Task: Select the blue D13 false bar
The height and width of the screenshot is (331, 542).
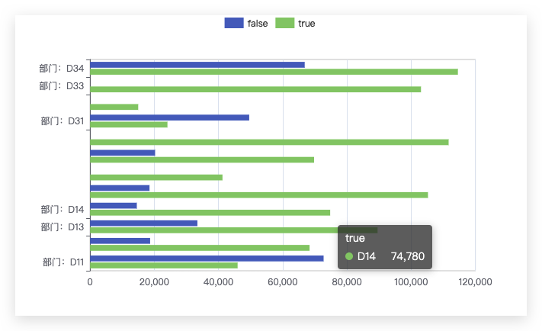Action: click(144, 223)
